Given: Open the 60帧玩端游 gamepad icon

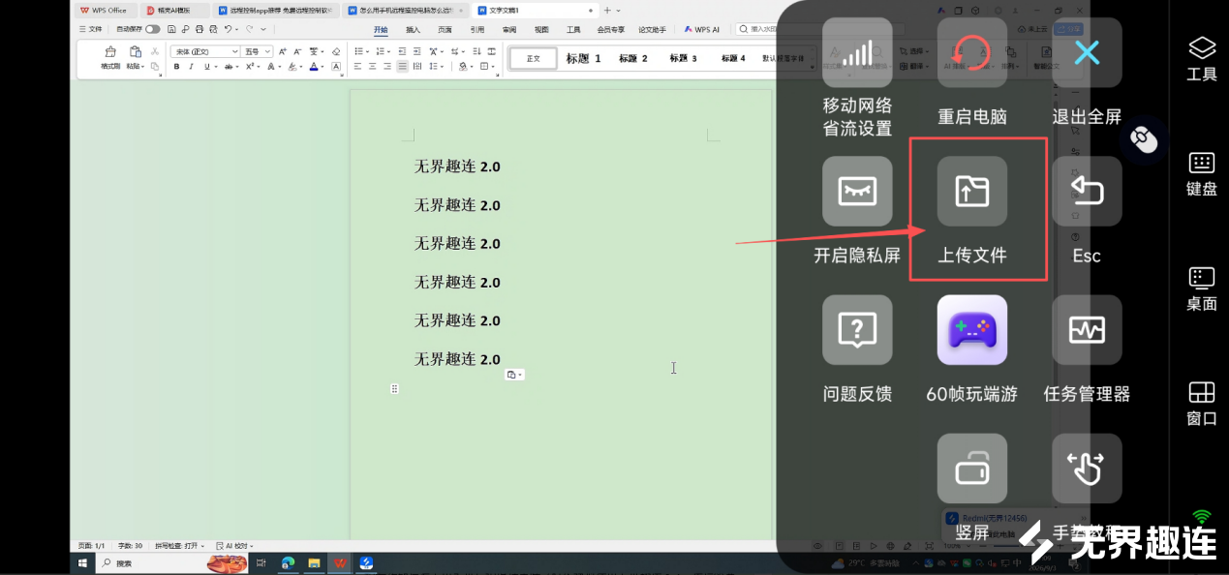Looking at the screenshot, I should click(x=972, y=330).
